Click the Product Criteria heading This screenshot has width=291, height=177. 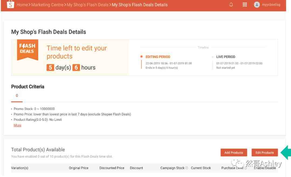pyautogui.click(x=28, y=87)
